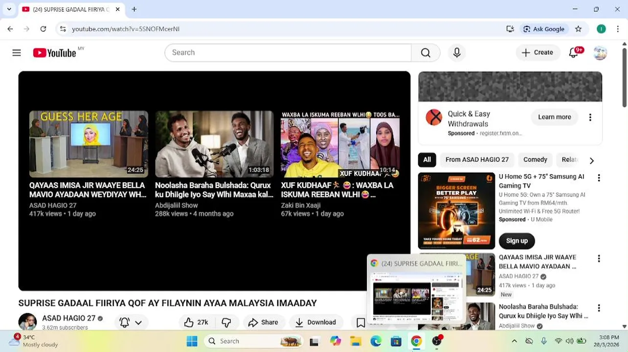Open the GUESS HER AGE end-screen video
This screenshot has width=628, height=352.
tap(89, 144)
